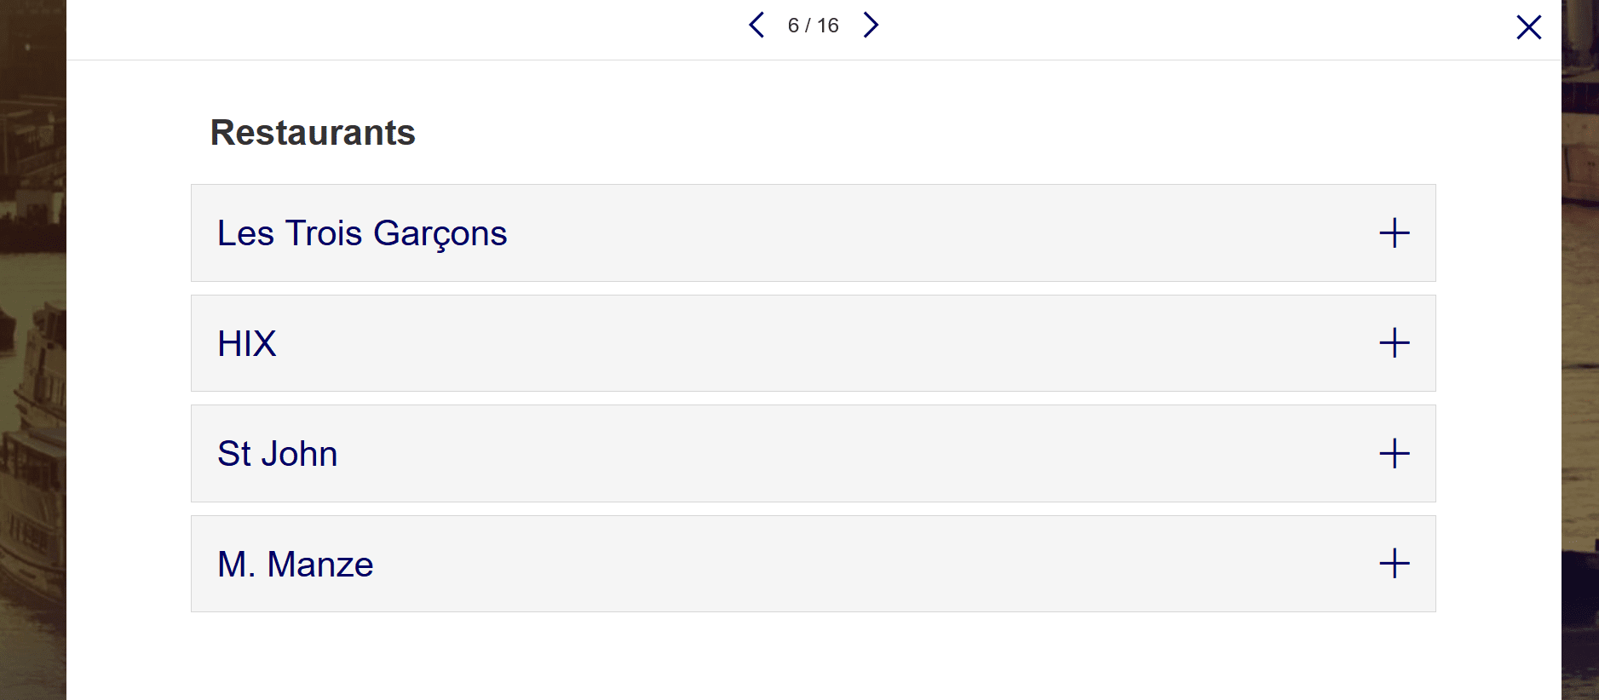Click the 6 / 16 page counter

click(813, 26)
